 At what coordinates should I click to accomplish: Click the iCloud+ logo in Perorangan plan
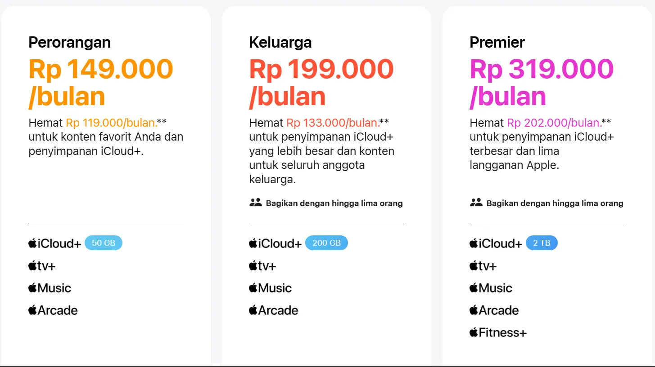point(54,243)
